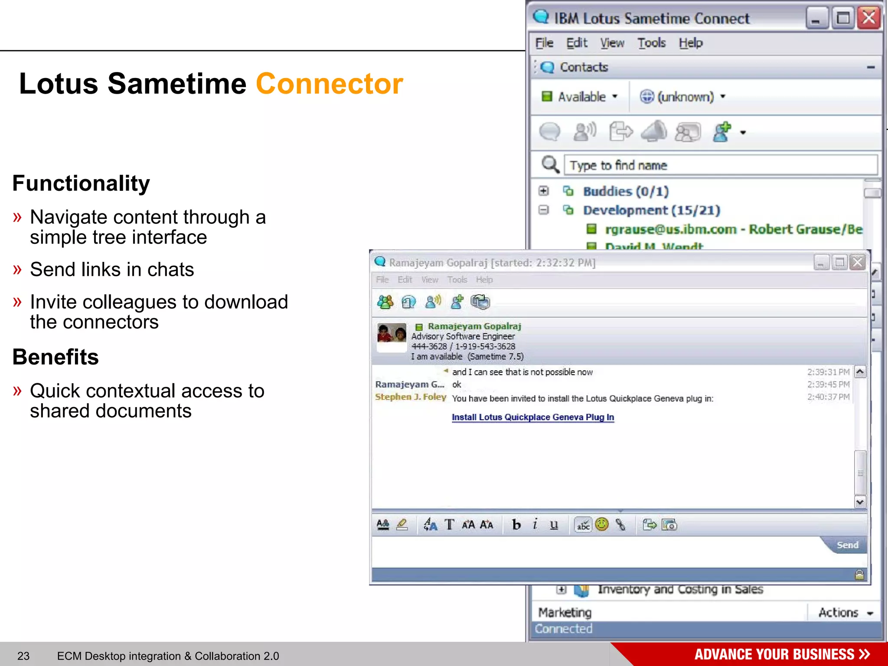Collapse the Development (15/21) group
This screenshot has height=666, width=888.
543,210
